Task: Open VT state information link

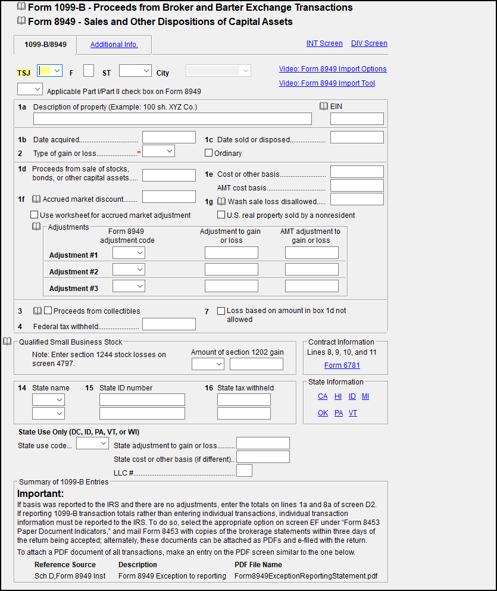Action: (x=353, y=413)
